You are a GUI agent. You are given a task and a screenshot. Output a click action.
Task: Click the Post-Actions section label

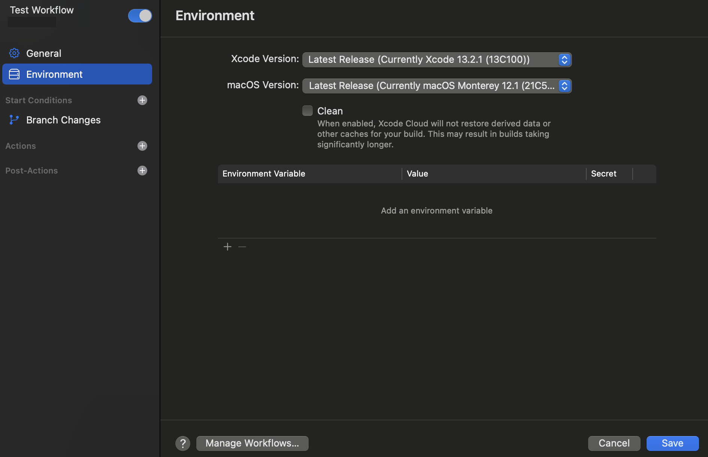[x=31, y=171]
